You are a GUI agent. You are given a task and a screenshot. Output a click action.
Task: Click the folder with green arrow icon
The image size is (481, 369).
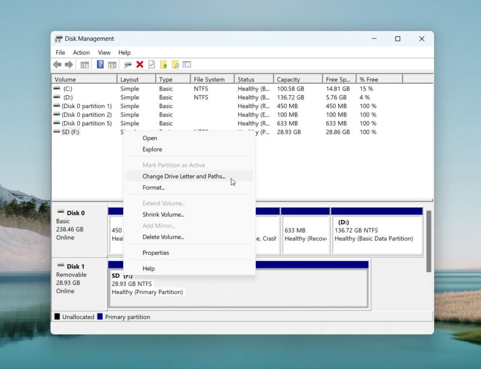[163, 65]
